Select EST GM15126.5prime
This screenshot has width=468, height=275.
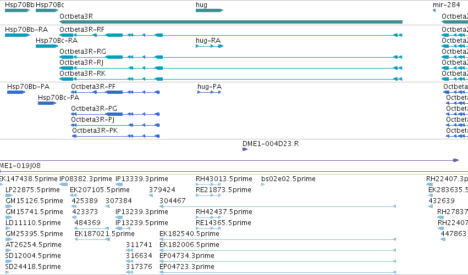point(34,201)
